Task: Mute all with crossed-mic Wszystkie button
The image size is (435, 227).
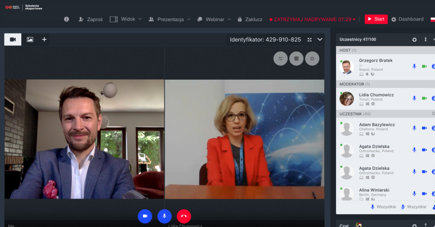Action: pos(414,207)
